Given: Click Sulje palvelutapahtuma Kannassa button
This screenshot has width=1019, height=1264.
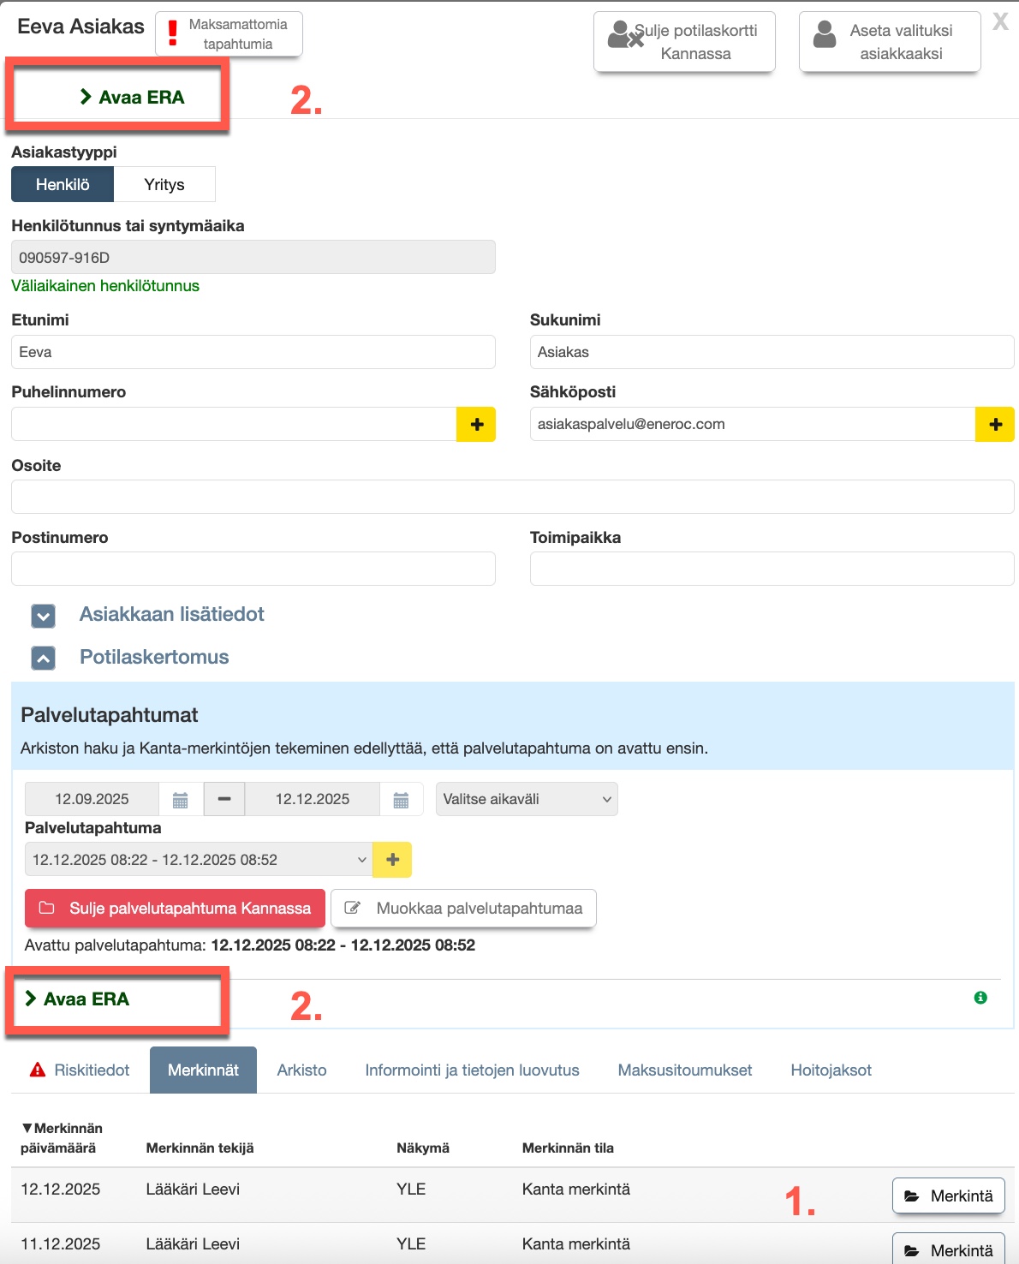Looking at the screenshot, I should tap(176, 909).
